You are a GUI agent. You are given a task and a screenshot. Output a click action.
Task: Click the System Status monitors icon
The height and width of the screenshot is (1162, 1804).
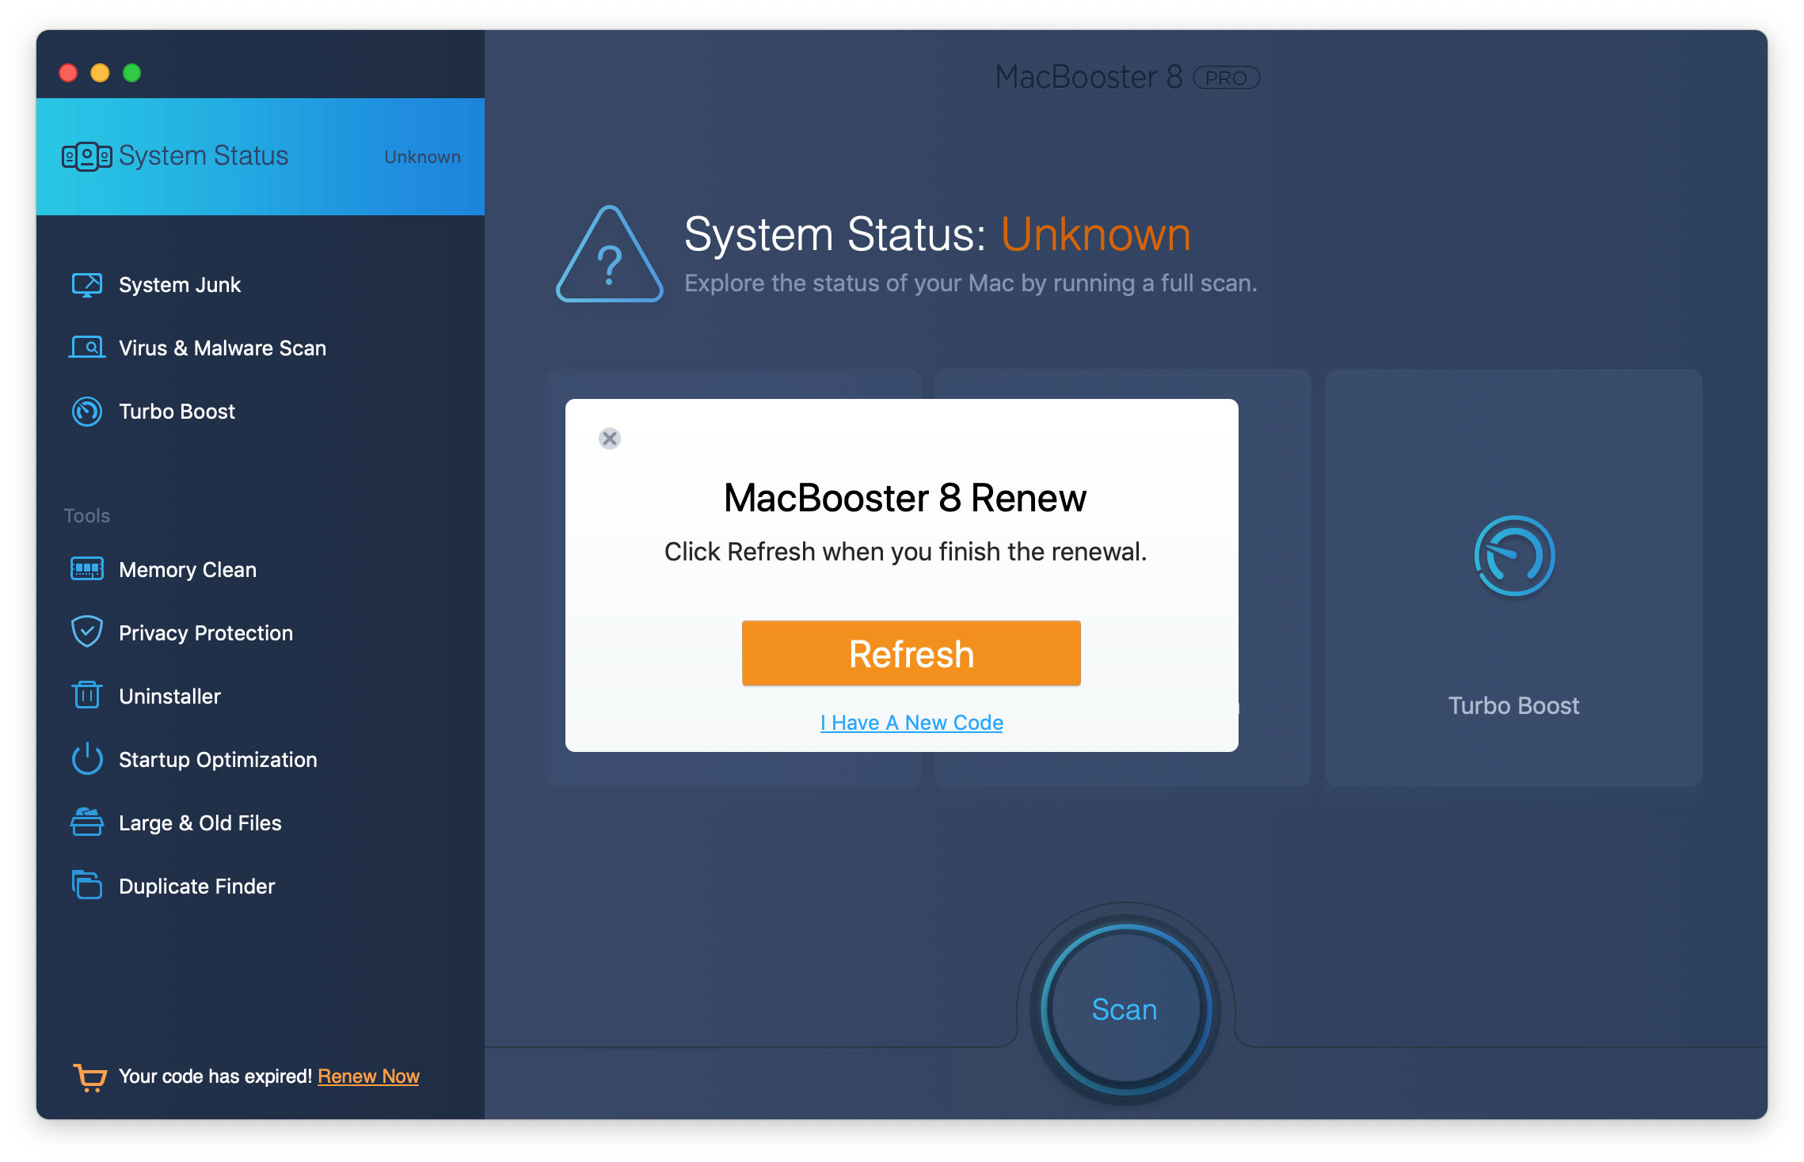point(86,156)
